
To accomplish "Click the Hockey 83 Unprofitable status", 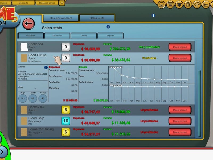I will point(149,110).
